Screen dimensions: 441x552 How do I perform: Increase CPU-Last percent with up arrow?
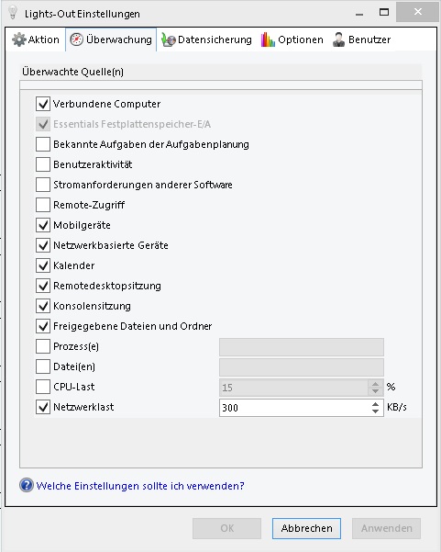[x=375, y=384]
